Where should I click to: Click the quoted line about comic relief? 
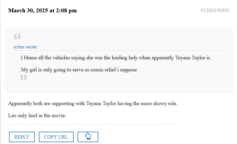pyautogui.click(x=79, y=70)
